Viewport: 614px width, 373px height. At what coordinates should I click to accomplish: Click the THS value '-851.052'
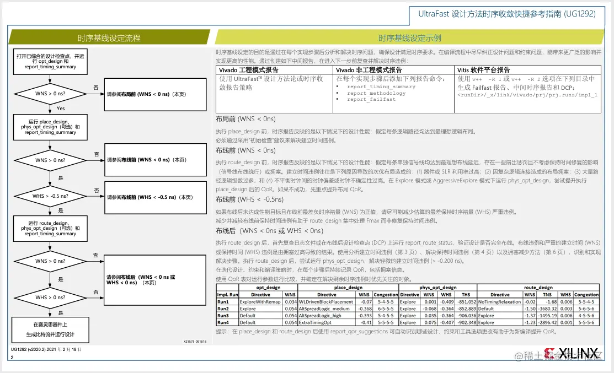tap(466, 302)
